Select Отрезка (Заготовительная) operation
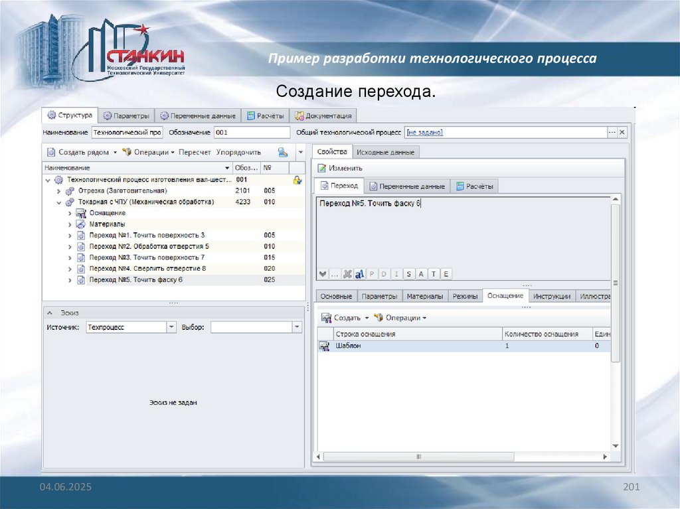This screenshot has width=680, height=509. click(x=122, y=190)
